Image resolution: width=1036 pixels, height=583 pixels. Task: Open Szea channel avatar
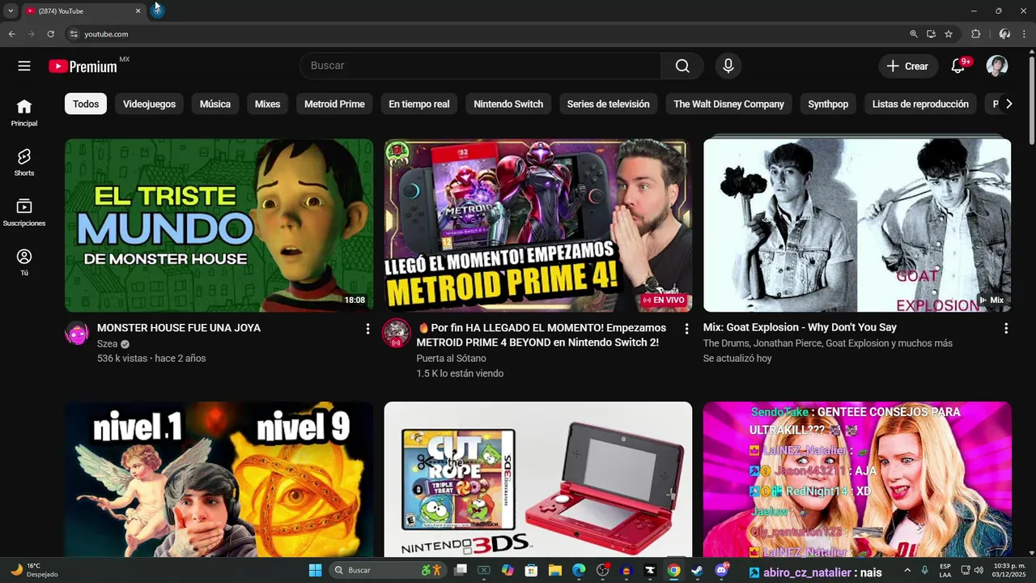click(x=77, y=334)
